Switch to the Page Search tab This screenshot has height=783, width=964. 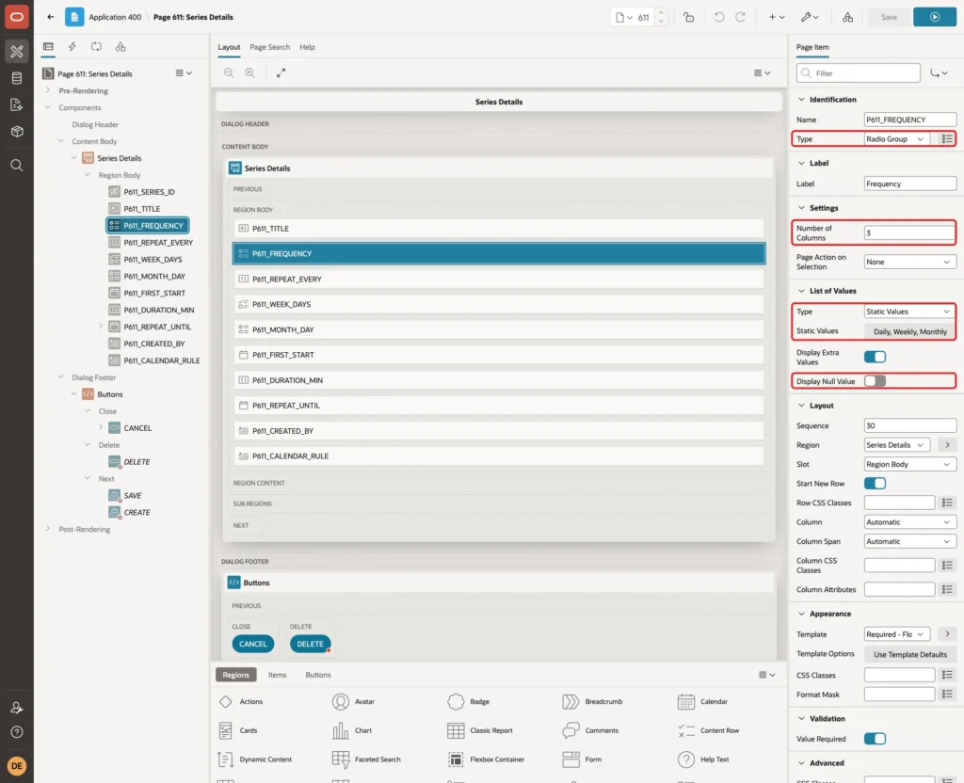coord(269,47)
